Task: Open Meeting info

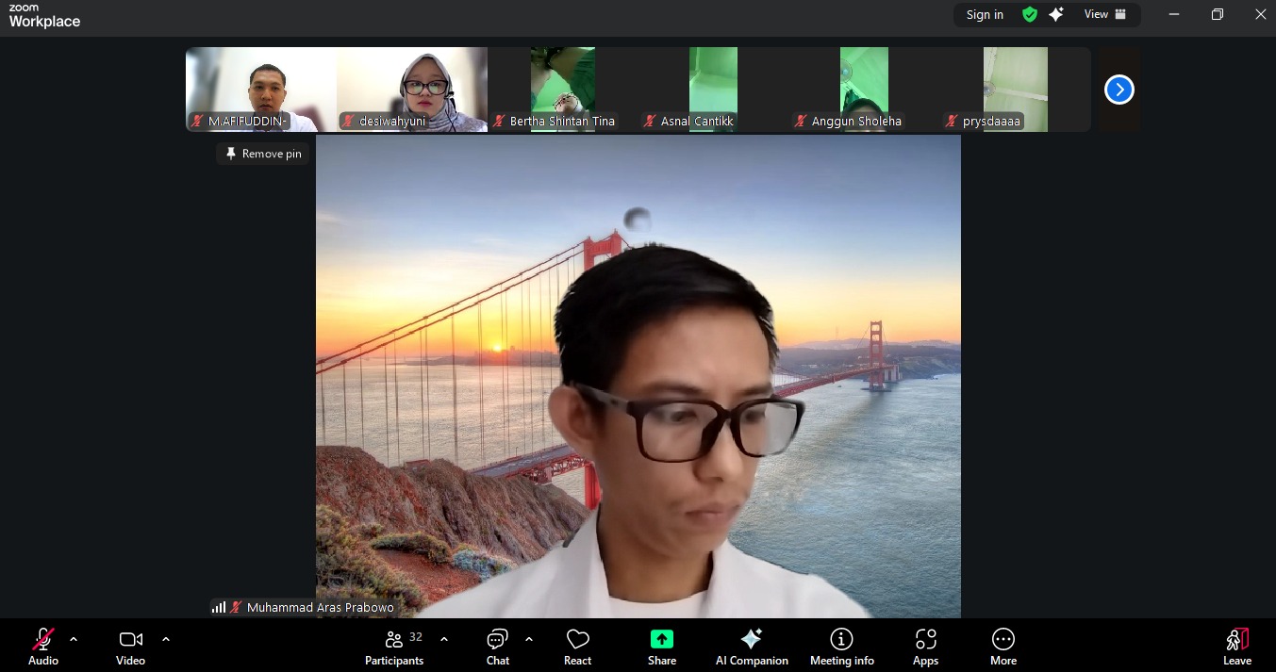Action: 841,647
